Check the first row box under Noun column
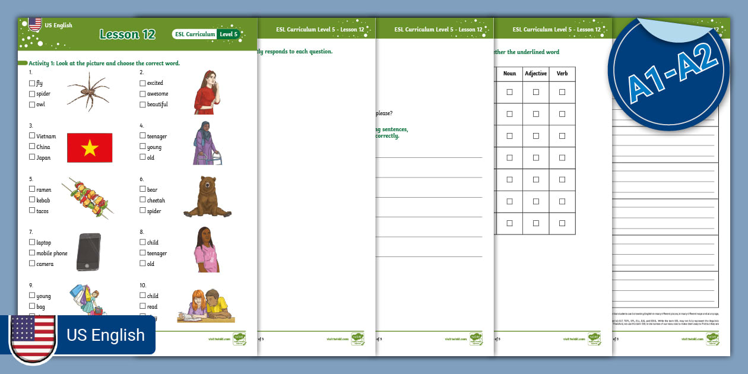 [x=509, y=92]
